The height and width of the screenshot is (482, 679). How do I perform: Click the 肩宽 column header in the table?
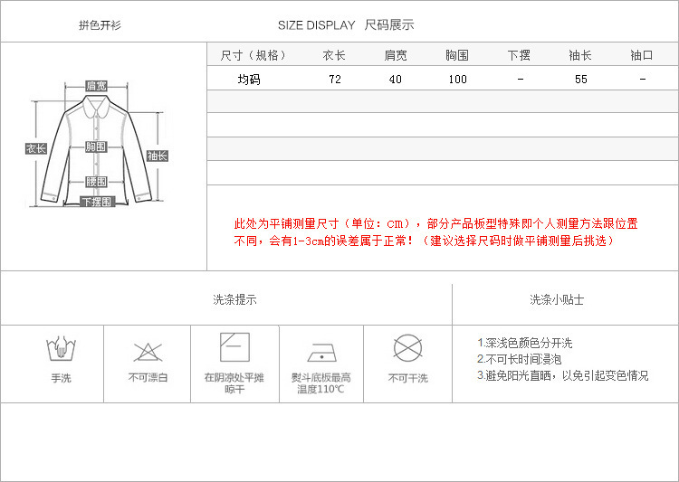point(396,55)
